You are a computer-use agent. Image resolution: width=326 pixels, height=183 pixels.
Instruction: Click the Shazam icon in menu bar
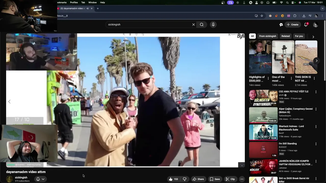pyautogui.click(x=251, y=3)
